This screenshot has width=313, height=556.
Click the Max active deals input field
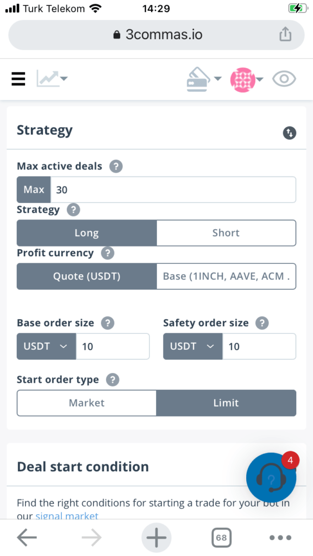coord(173,189)
